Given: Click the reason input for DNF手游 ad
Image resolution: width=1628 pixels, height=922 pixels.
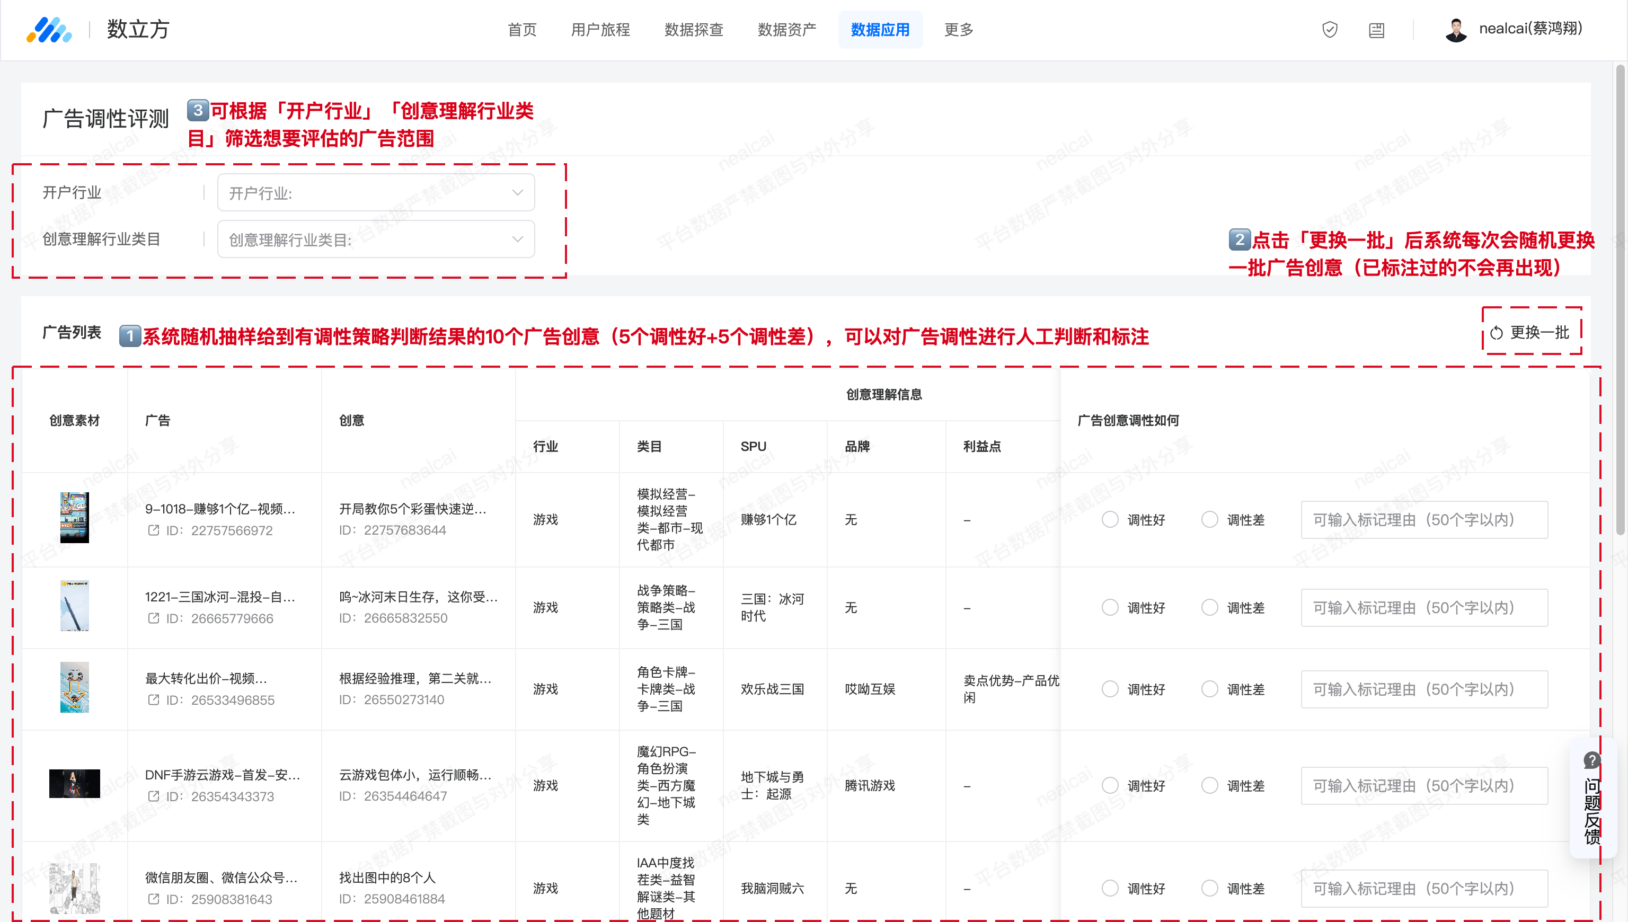Looking at the screenshot, I should 1423,785.
